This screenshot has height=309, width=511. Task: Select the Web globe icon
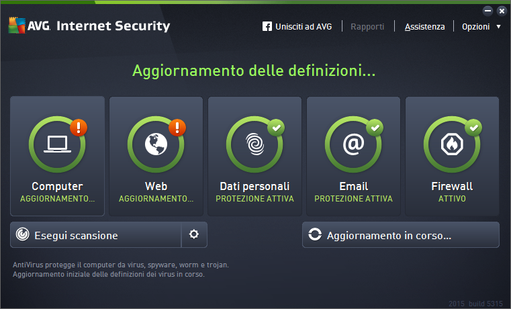tap(156, 144)
